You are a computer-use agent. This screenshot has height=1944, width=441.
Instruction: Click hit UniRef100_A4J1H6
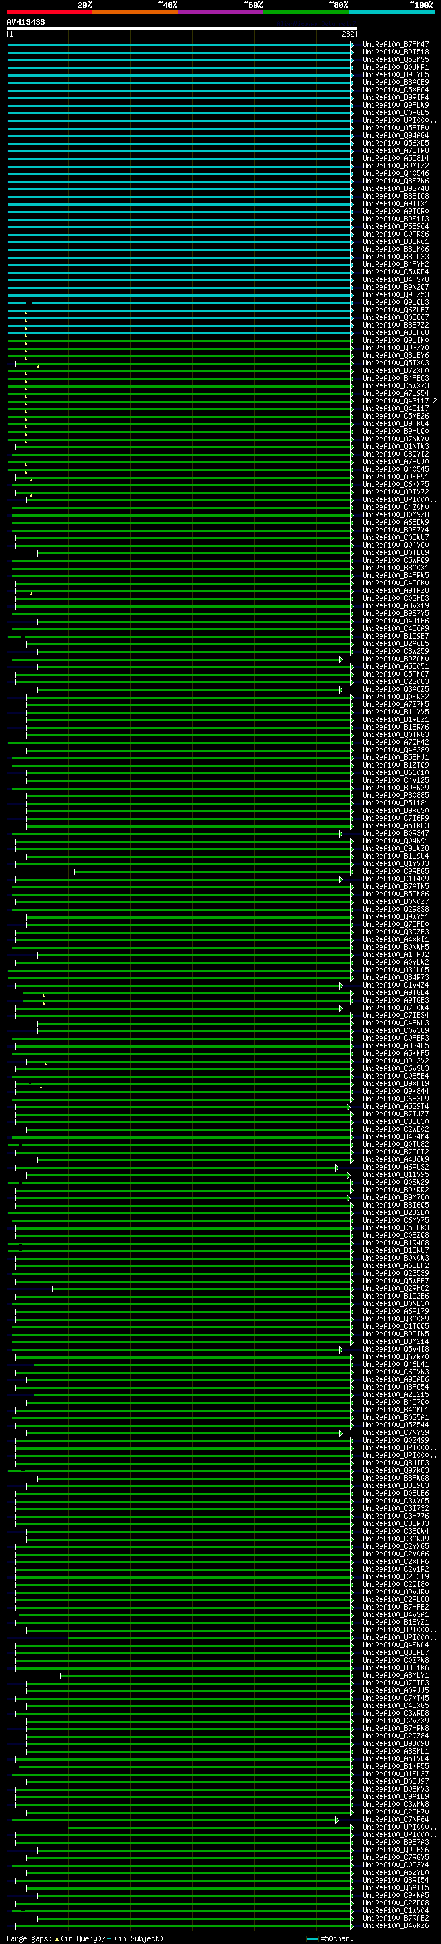(x=396, y=621)
